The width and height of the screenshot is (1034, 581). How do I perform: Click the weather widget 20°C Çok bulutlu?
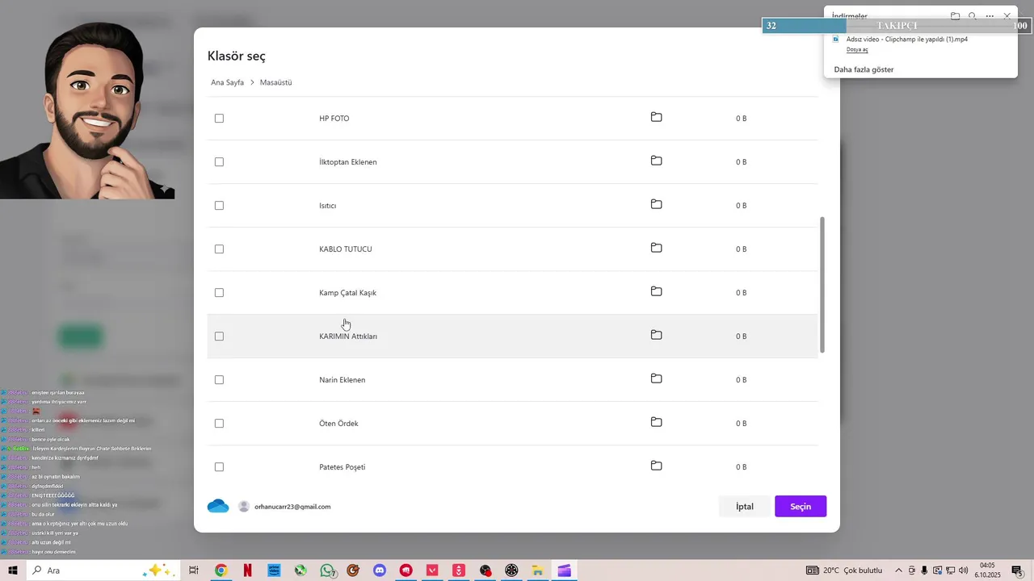[845, 571]
